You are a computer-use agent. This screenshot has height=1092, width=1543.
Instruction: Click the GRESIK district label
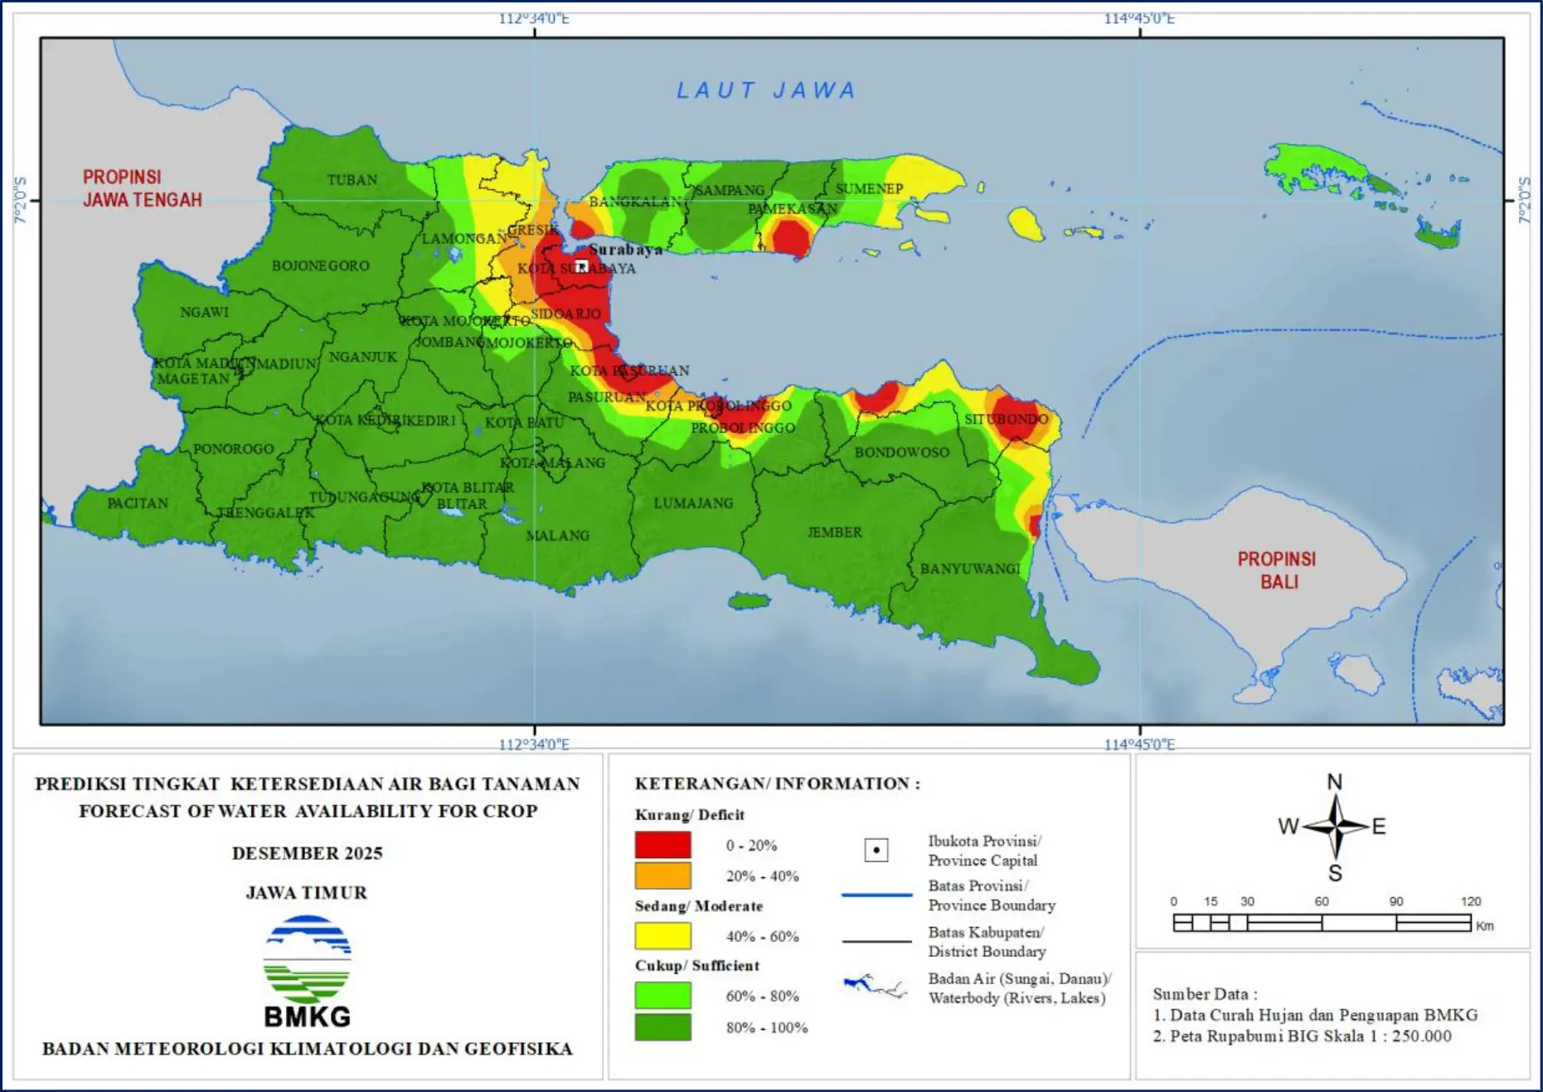tap(532, 230)
